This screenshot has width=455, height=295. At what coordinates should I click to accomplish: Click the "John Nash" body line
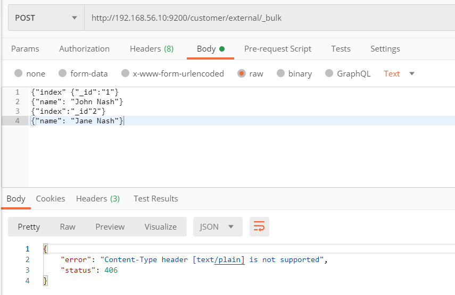click(x=77, y=102)
